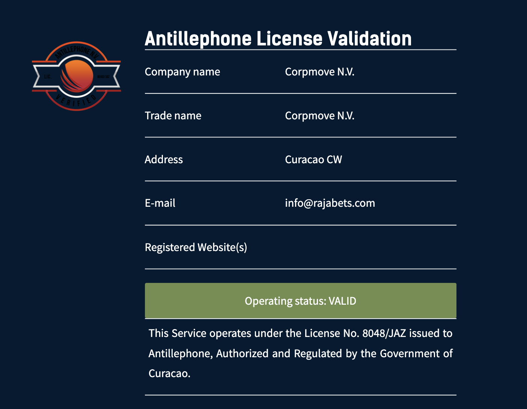The height and width of the screenshot is (409, 527).
Task: Click the orange globe in the seal
Action: click(x=77, y=76)
